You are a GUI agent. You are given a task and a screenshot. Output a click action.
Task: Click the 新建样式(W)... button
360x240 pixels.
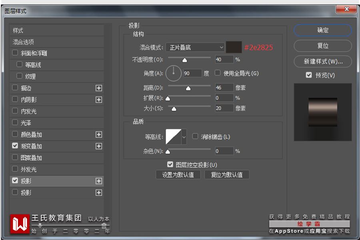[322, 61]
